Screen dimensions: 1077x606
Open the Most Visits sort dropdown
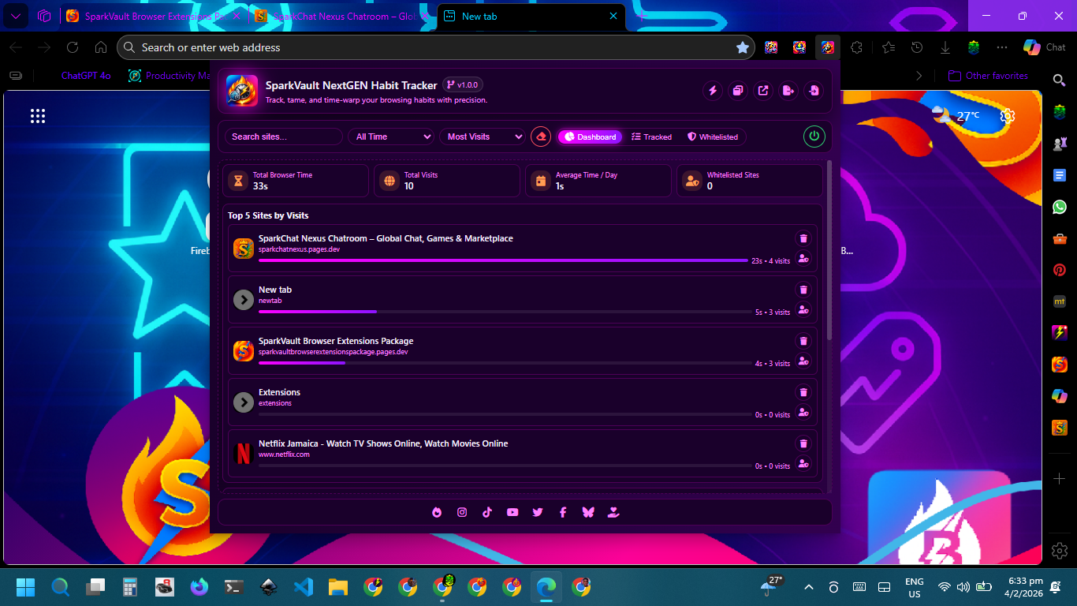pyautogui.click(x=483, y=137)
